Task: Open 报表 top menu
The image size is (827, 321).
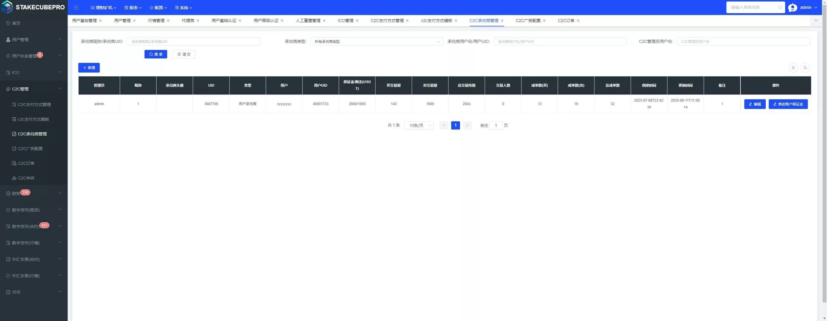Action: (133, 7)
